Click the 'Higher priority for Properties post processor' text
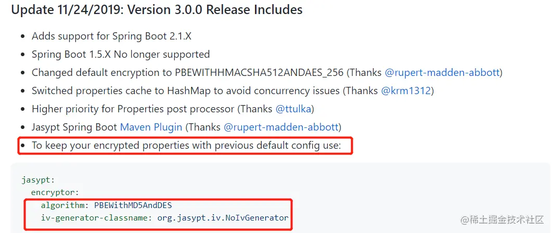 coord(133,109)
